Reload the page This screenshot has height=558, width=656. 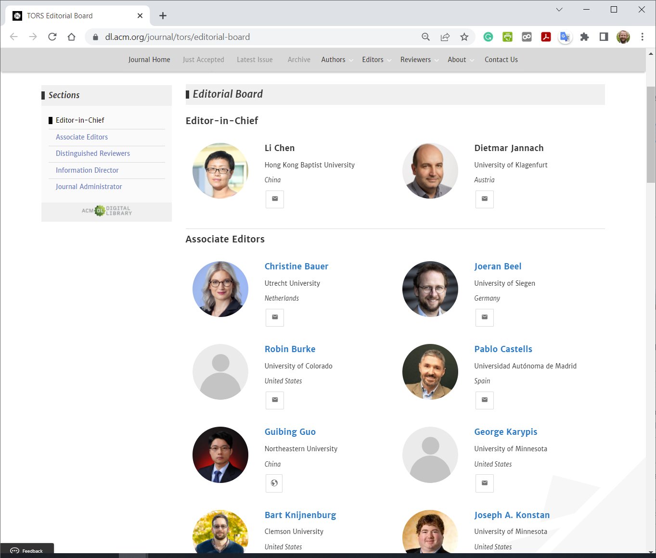[52, 37]
